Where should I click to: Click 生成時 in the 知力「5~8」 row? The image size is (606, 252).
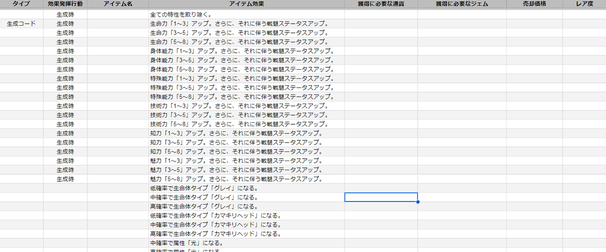pyautogui.click(x=65, y=152)
